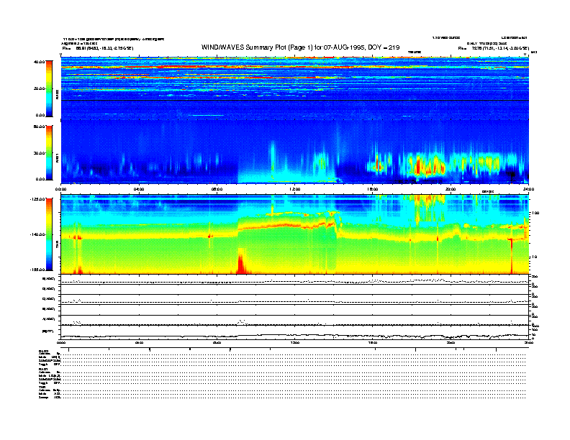The height and width of the screenshot is (440, 570).
Task: Click the WIND/WAVES Summary Plot title
Action: pyautogui.click(x=300, y=47)
